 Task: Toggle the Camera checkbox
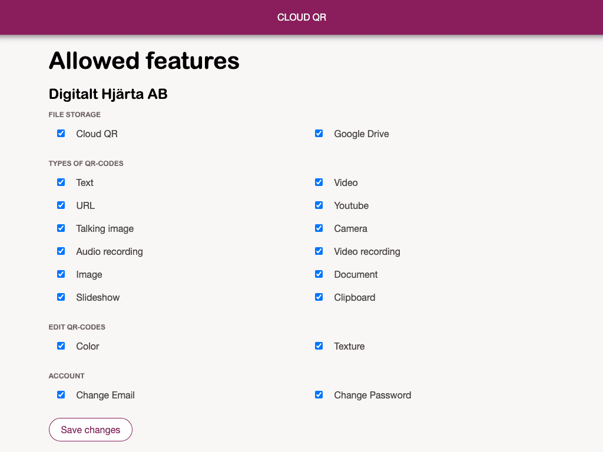319,228
